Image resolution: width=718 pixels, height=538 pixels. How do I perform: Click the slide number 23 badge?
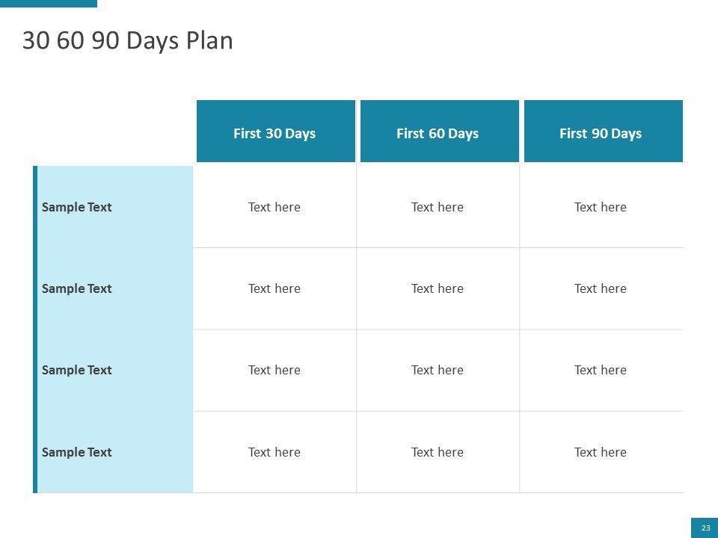tap(705, 528)
